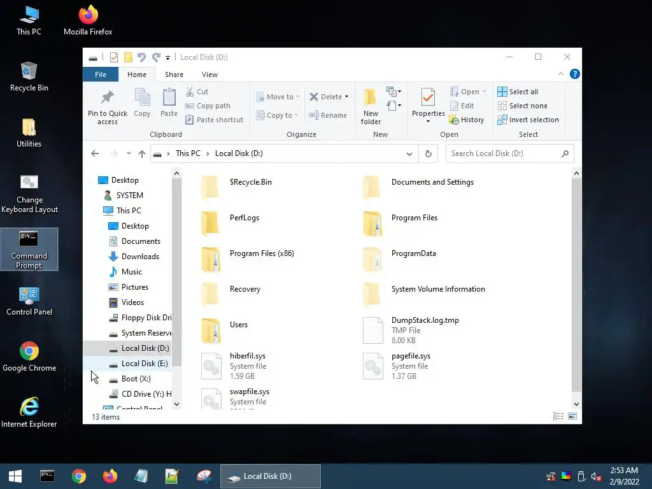This screenshot has height=489, width=652.
Task: Click History in the ribbon
Action: coord(467,120)
